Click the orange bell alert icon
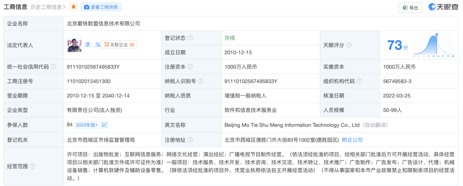The image size is (463, 186). [x=74, y=7]
